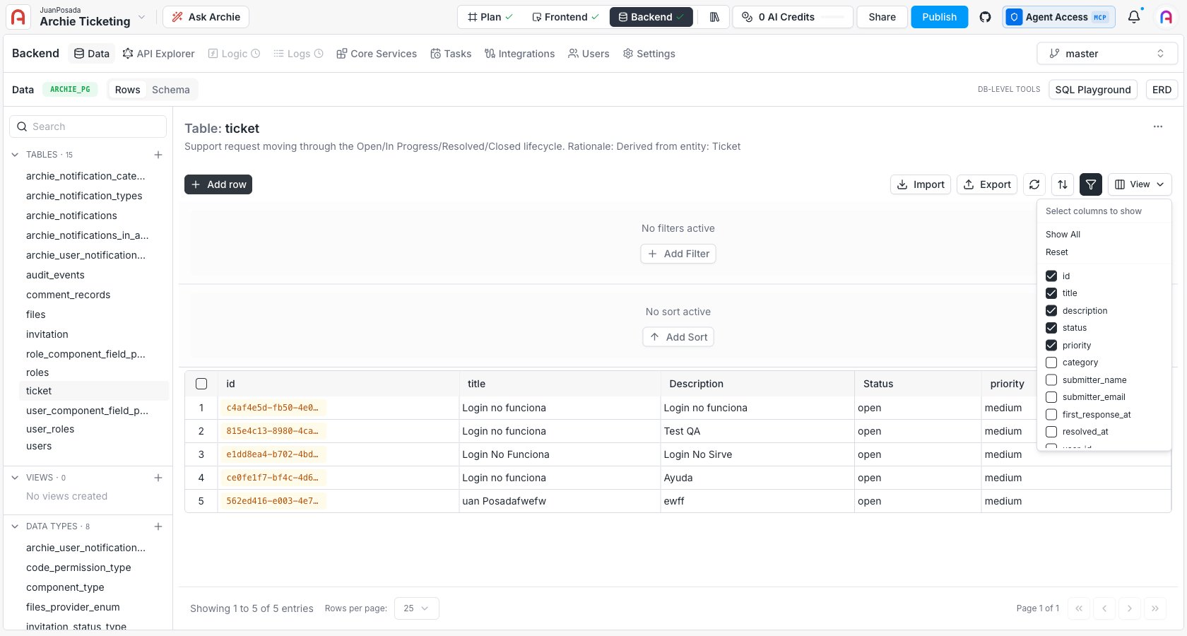Click the Export button

(x=987, y=184)
